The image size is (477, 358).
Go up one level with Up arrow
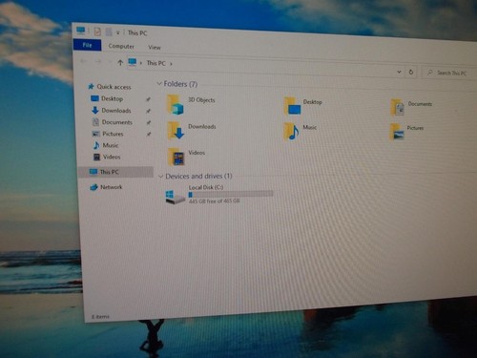[120, 62]
